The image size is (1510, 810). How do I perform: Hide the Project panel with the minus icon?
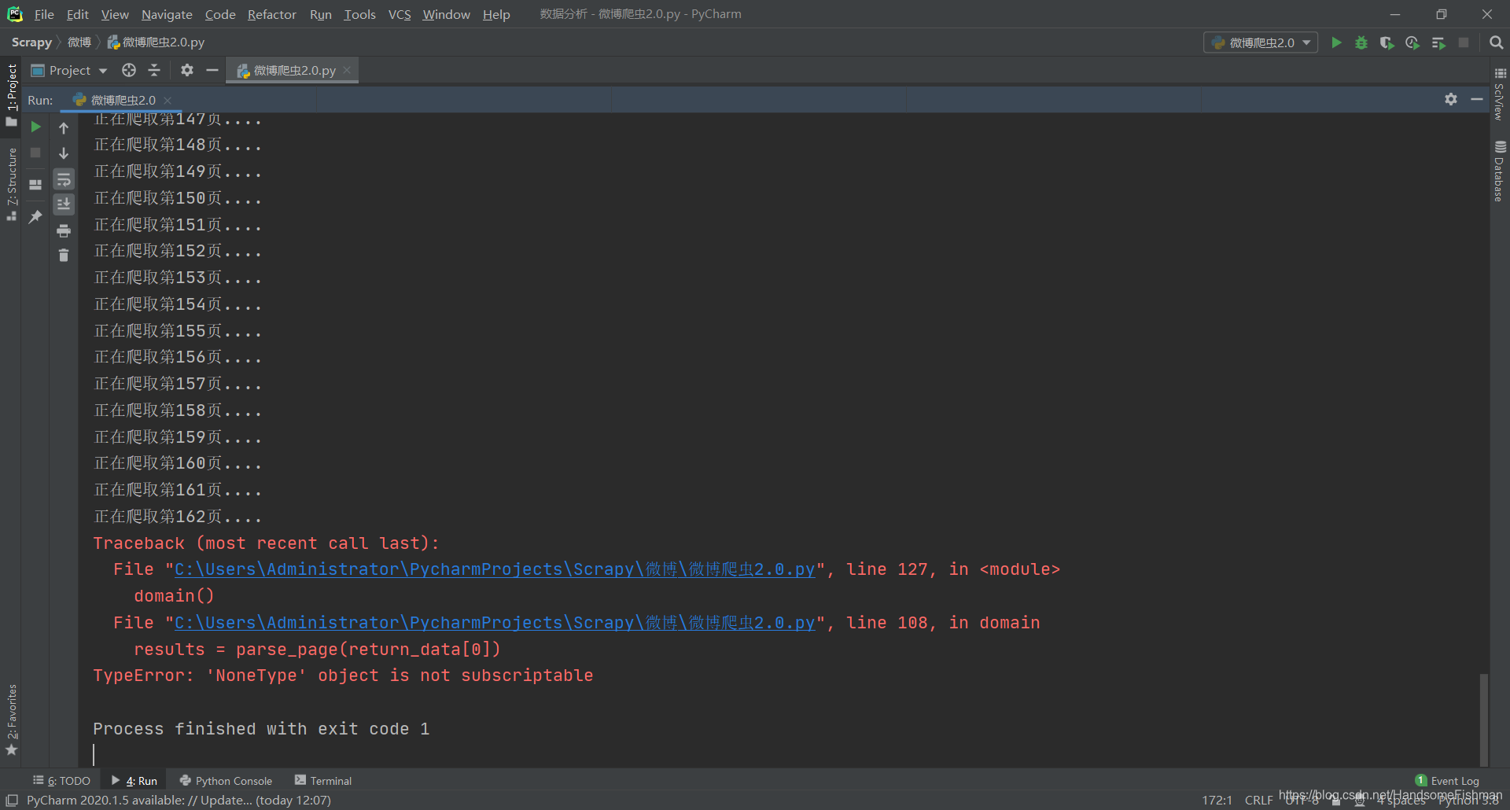pos(212,70)
